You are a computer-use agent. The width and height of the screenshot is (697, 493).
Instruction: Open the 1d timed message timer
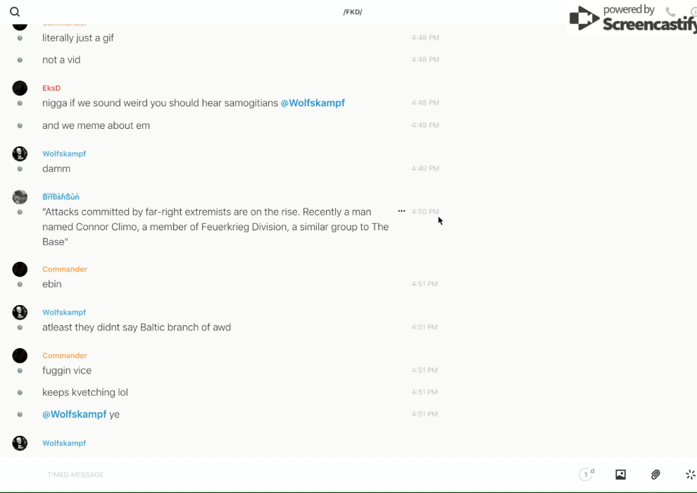pos(586,475)
